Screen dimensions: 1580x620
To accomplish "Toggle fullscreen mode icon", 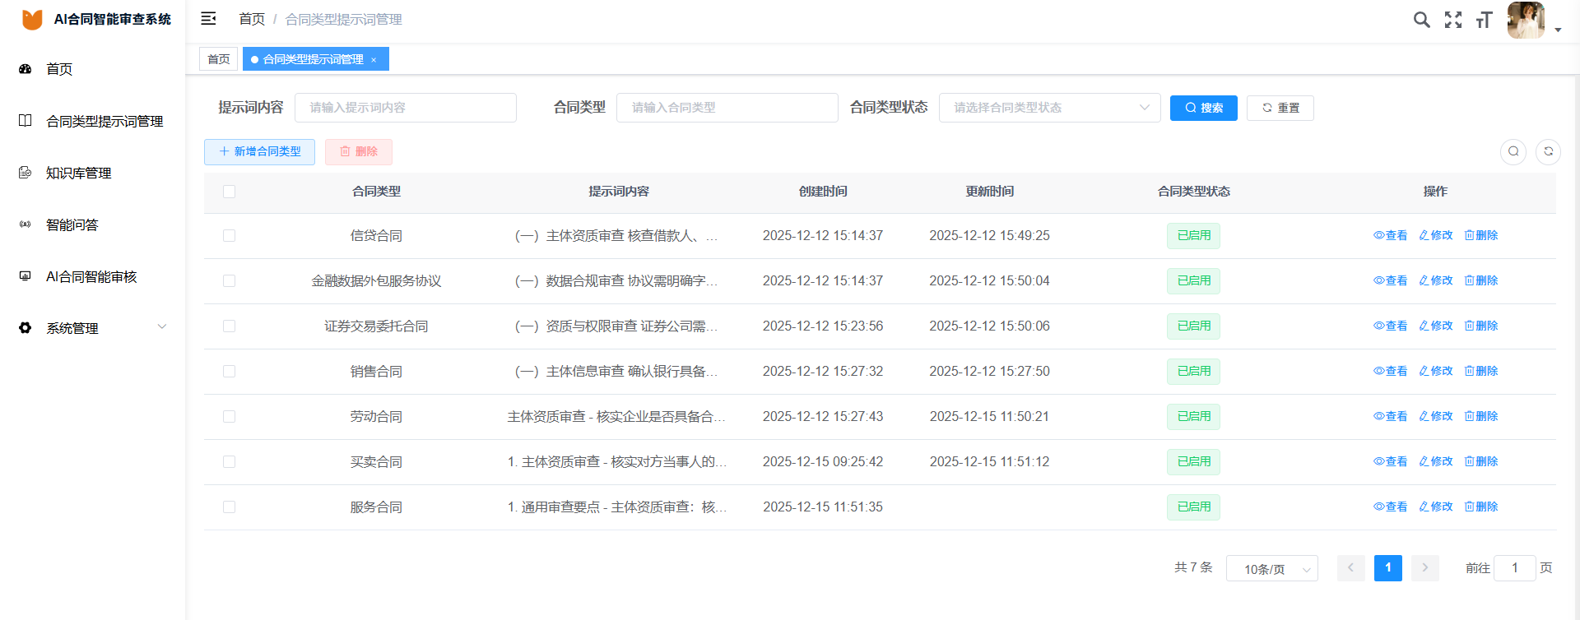I will (x=1453, y=20).
